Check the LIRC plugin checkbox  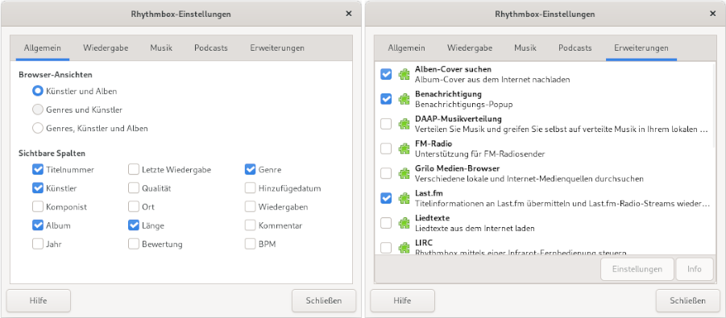tap(386, 248)
